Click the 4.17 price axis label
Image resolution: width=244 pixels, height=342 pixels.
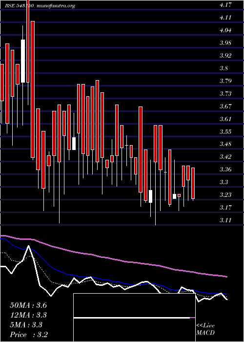225,5
